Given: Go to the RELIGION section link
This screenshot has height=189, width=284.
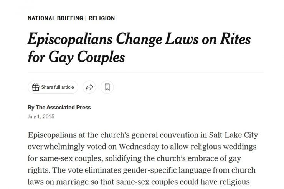Looking at the screenshot, I should point(102,18).
